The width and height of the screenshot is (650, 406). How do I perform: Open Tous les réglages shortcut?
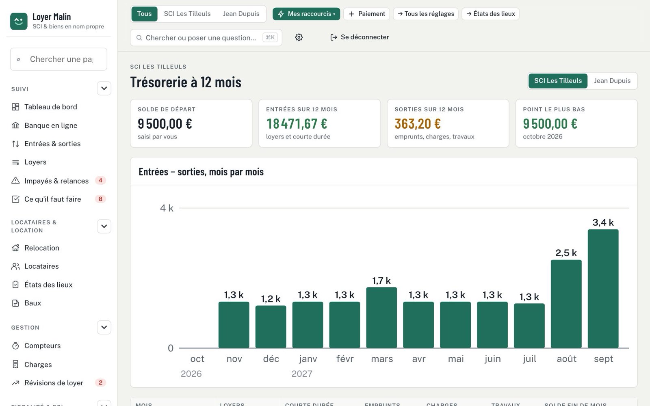point(426,14)
